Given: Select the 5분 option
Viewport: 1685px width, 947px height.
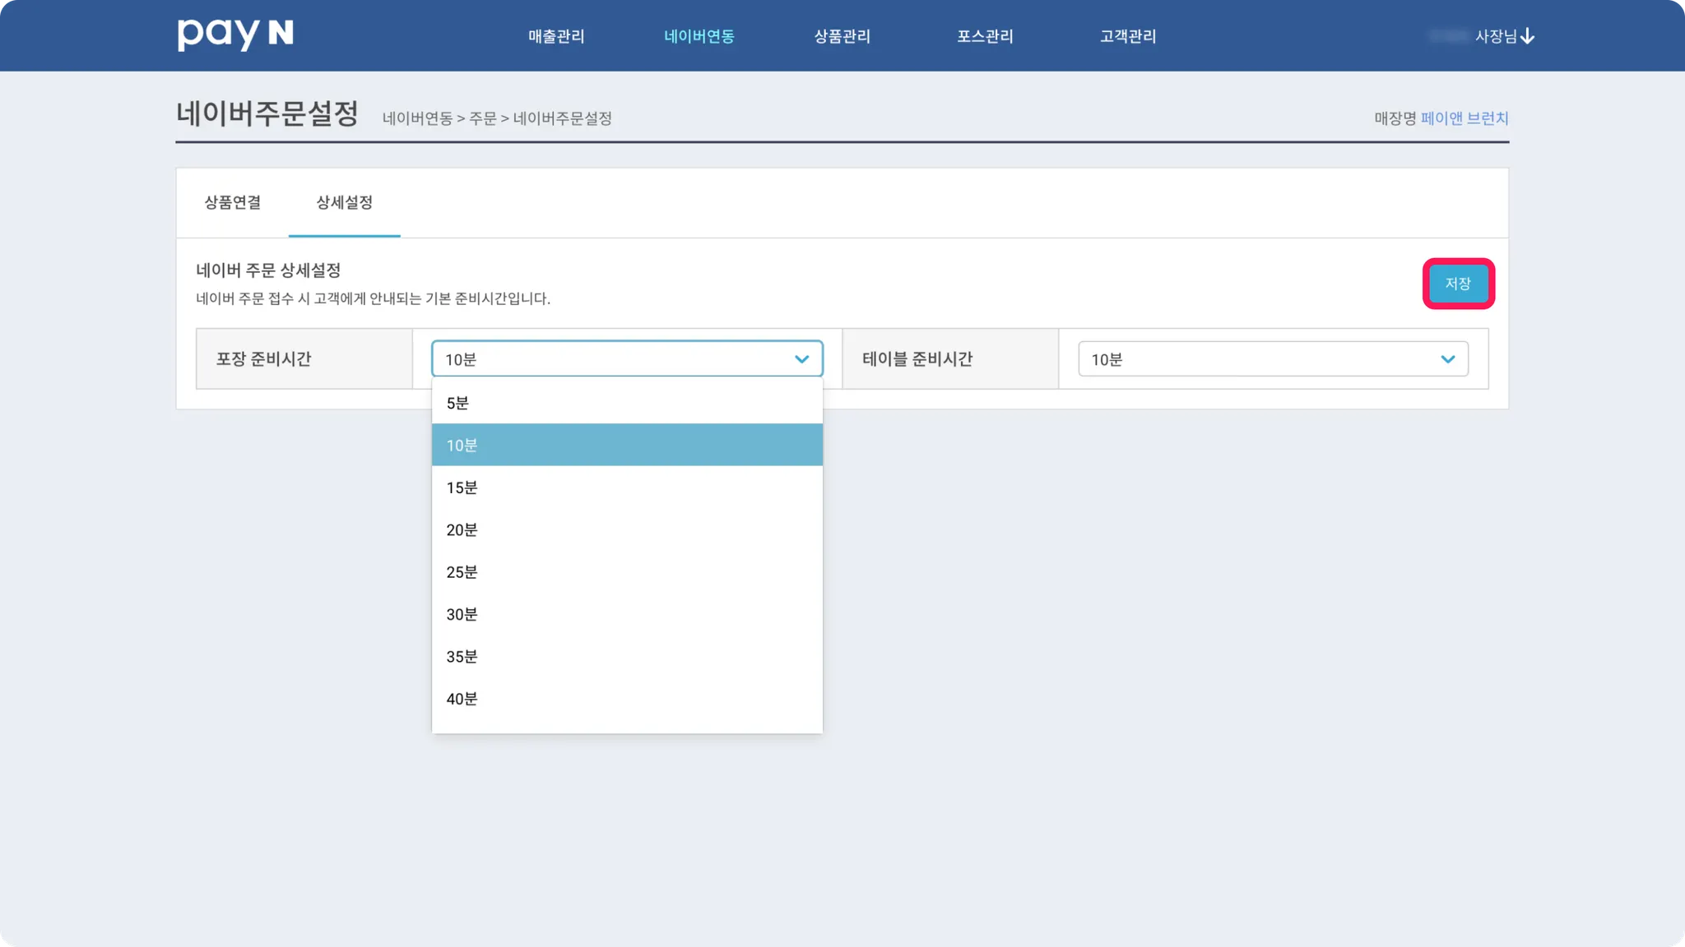Looking at the screenshot, I should click(626, 403).
